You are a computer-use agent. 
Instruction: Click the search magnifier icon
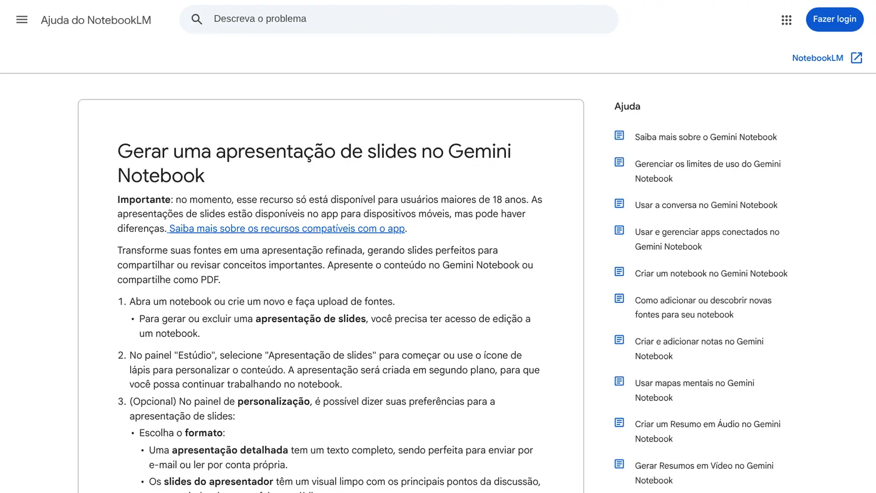click(197, 19)
